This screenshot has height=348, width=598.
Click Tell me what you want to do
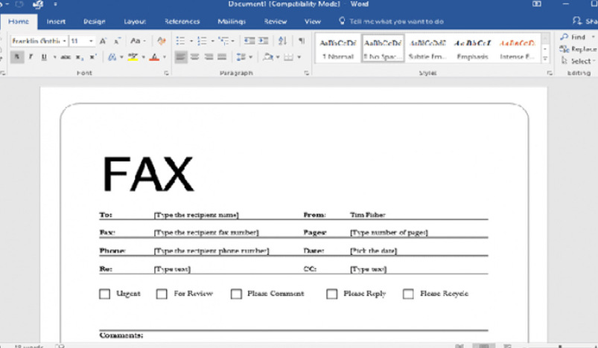pos(392,22)
